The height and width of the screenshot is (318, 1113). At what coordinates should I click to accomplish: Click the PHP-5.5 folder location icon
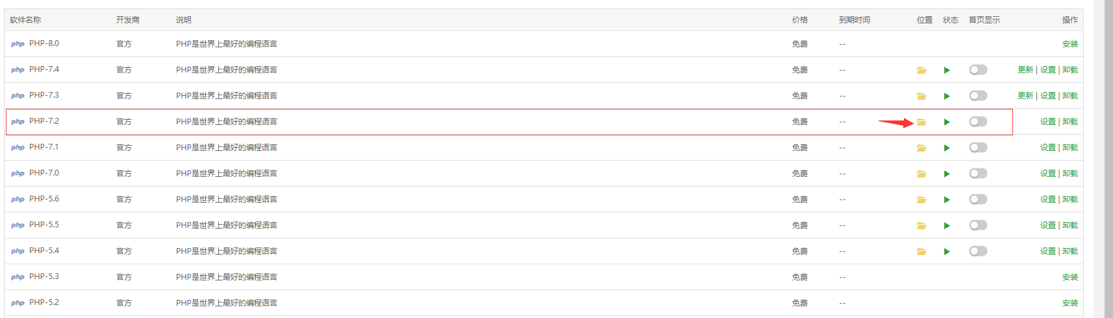click(921, 225)
